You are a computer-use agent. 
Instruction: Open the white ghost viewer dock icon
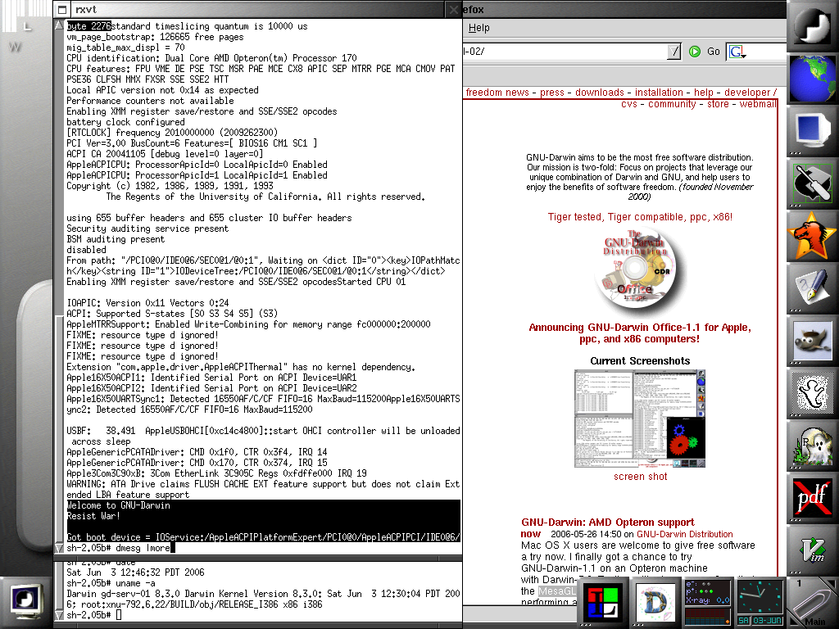[x=812, y=393]
